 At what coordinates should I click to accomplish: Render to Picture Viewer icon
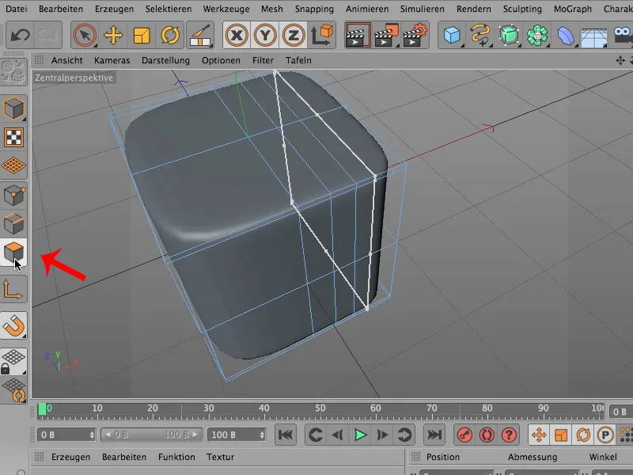(386, 35)
